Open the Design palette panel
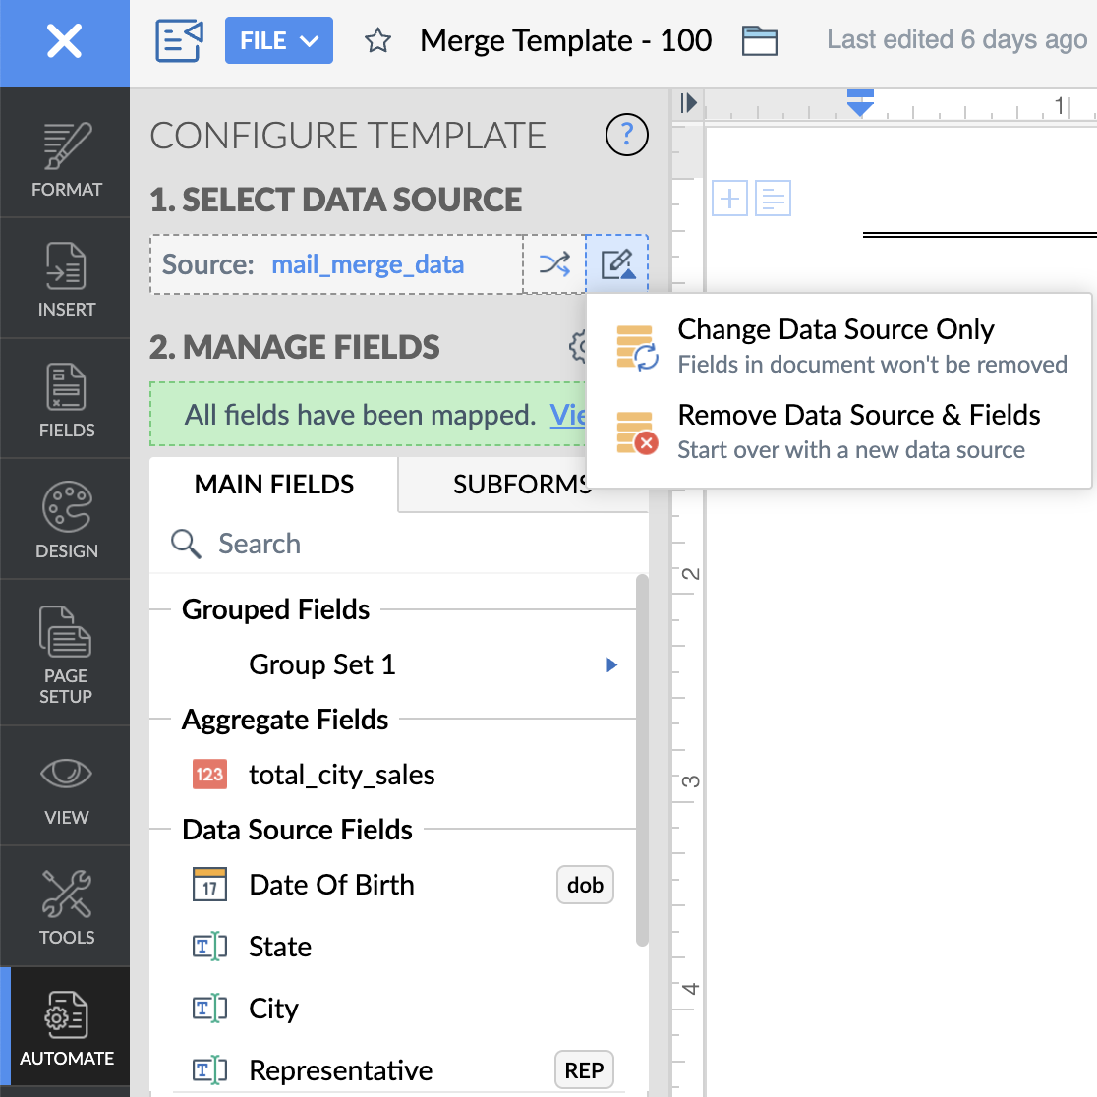The image size is (1097, 1097). [66, 520]
